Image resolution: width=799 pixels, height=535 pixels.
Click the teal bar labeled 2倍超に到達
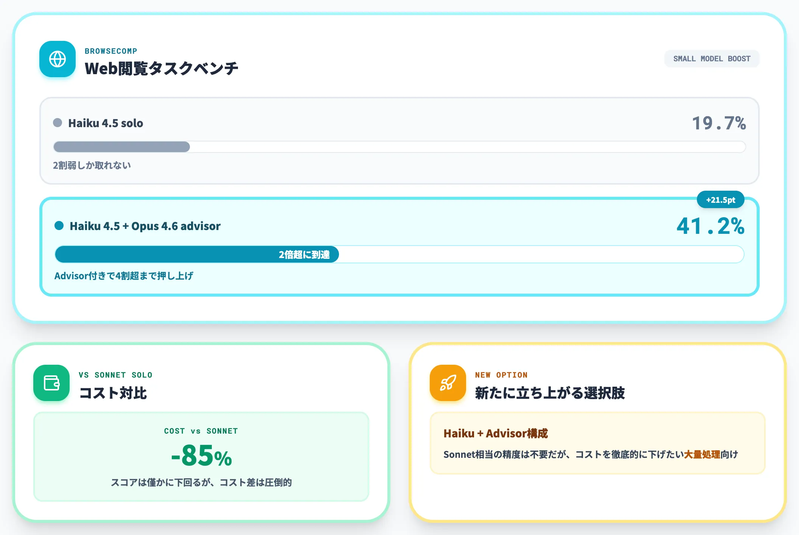pos(197,254)
